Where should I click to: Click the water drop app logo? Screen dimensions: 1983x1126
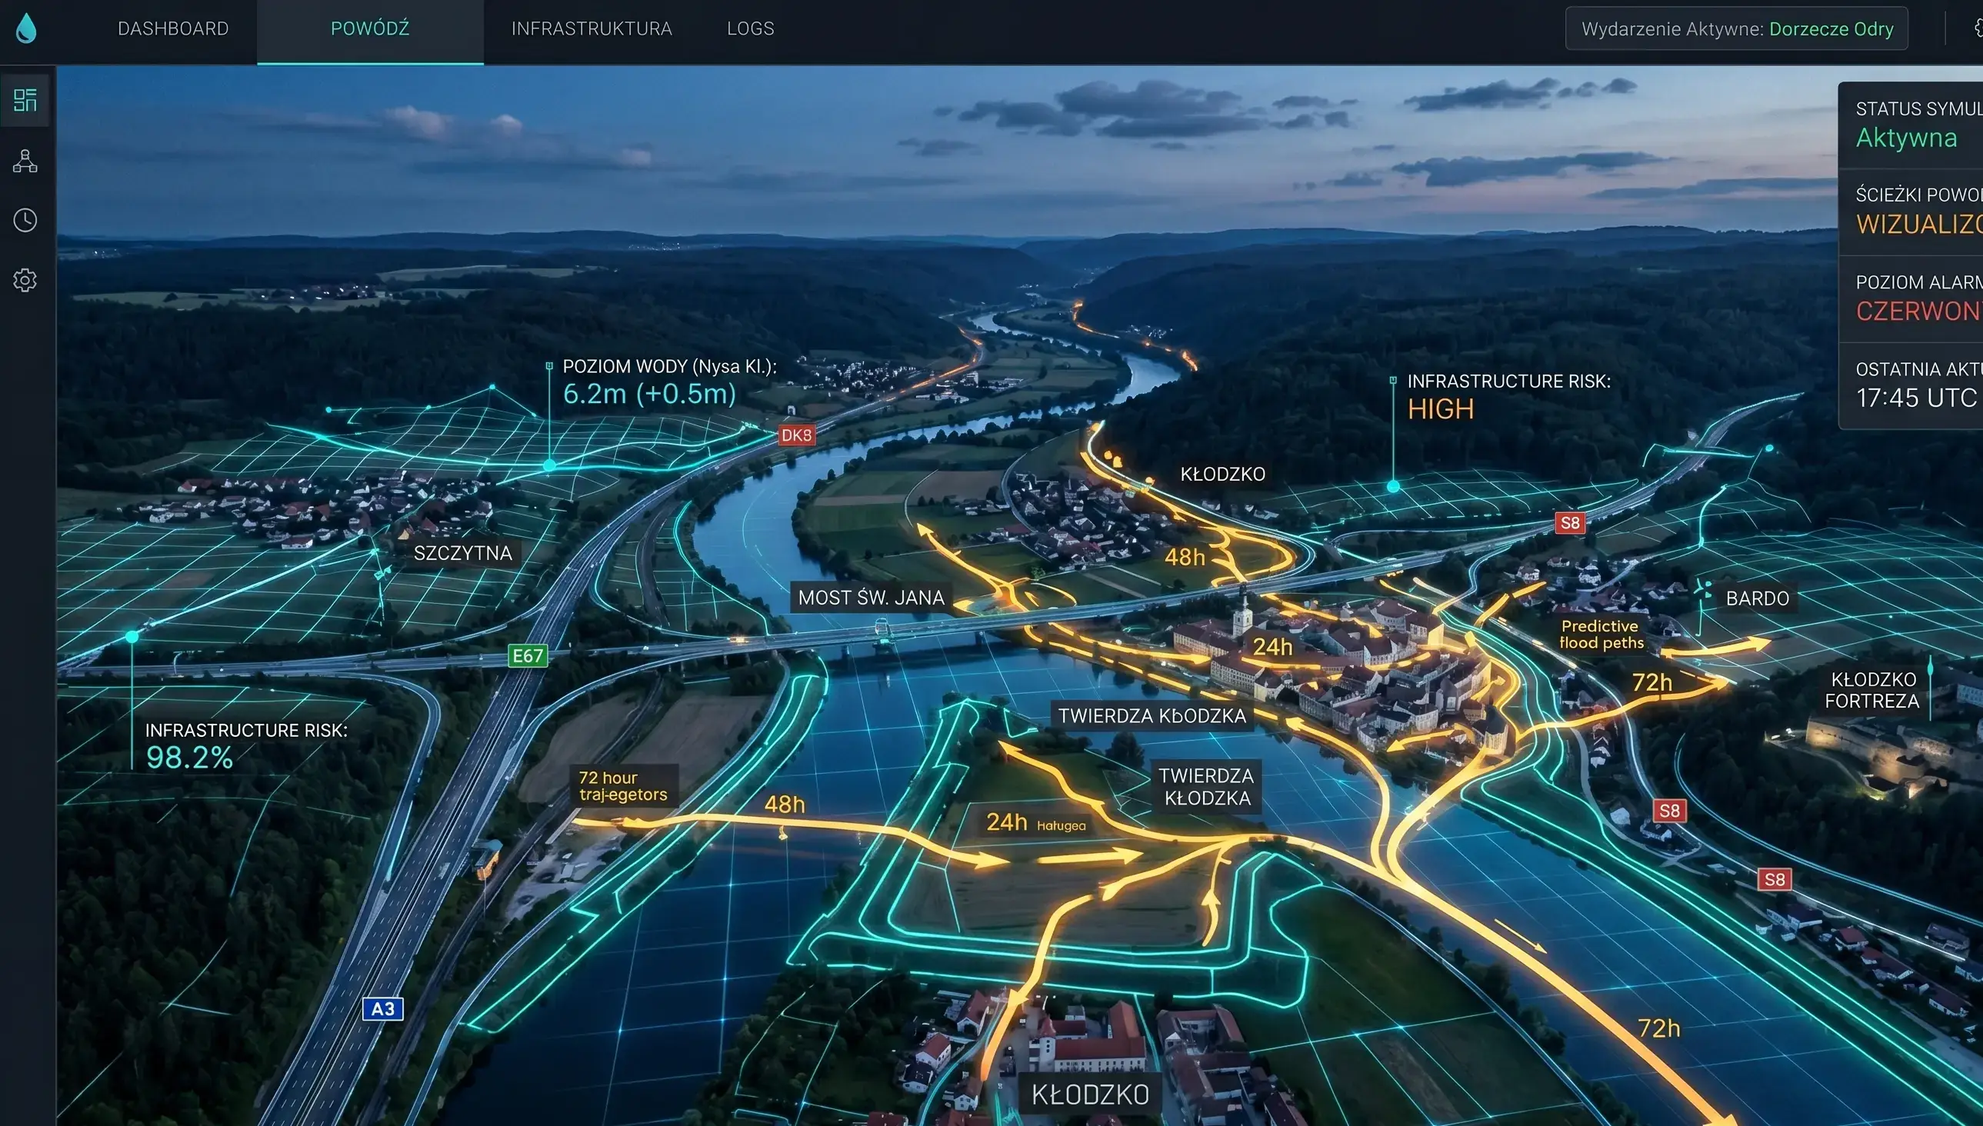point(26,28)
